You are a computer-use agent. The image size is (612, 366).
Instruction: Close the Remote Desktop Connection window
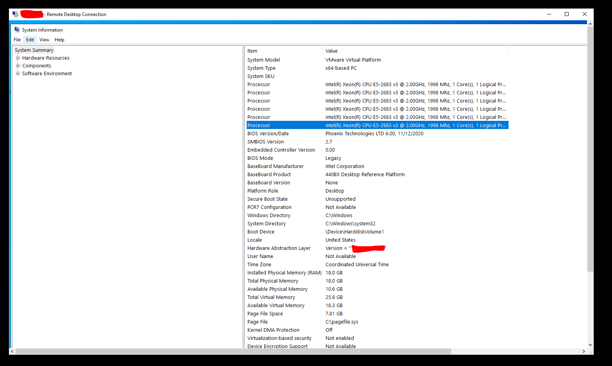(585, 14)
